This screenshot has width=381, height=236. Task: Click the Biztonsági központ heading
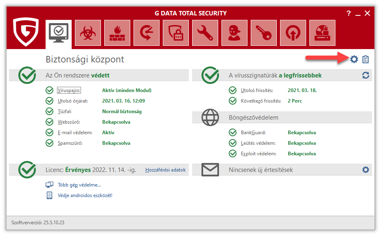(85, 59)
